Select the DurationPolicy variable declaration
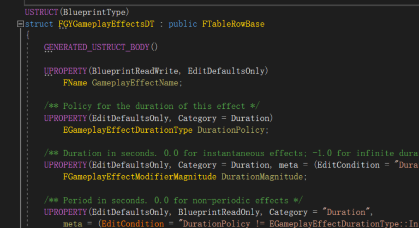Screen dimensions: 419x228 pyautogui.click(x=231, y=130)
